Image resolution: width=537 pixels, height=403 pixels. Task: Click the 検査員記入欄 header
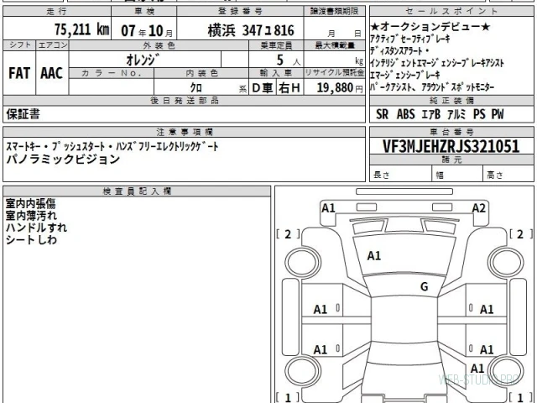[137, 191]
